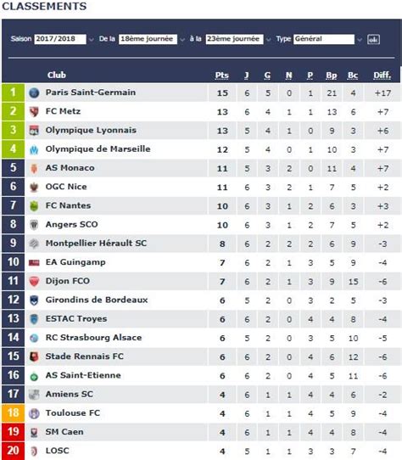This screenshot has height=460, width=402.
Task: Click the FC Nantes yellow crest
Action: pos(34,206)
